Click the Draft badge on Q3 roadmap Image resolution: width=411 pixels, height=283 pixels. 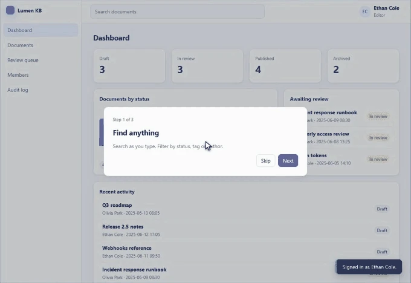click(x=382, y=209)
